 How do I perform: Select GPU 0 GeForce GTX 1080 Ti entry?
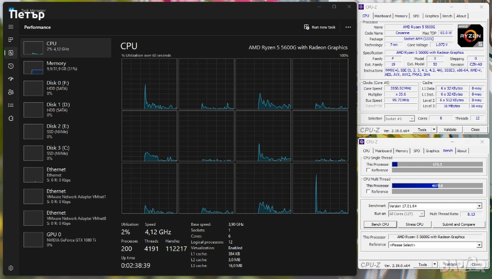point(66,240)
